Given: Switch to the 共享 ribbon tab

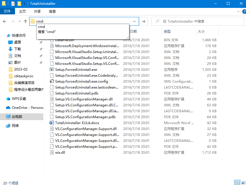Looking at the screenshot, I should (37, 11).
